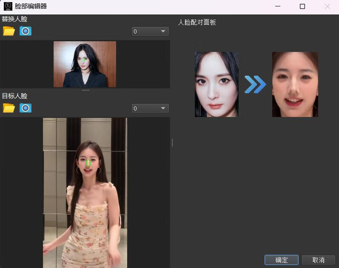Click green face marker on target image
This screenshot has width=339, height=268.
click(x=88, y=163)
